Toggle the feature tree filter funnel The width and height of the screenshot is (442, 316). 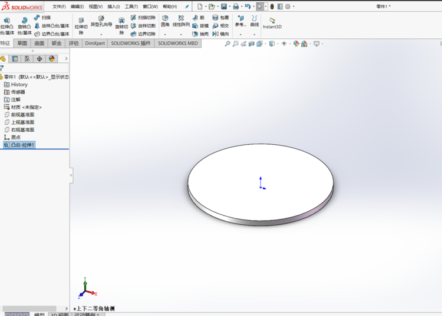(x=2, y=68)
